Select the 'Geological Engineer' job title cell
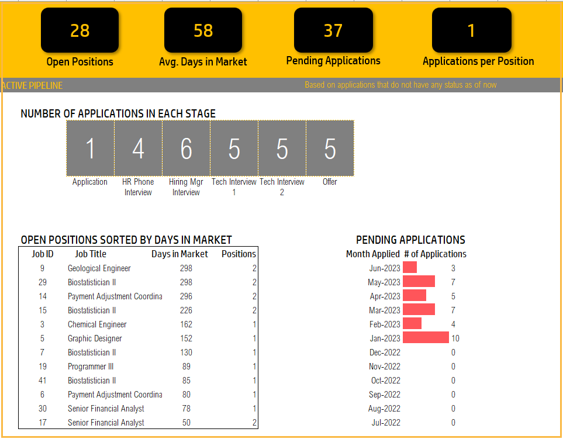This screenshot has height=439, width=563. pyautogui.click(x=99, y=268)
